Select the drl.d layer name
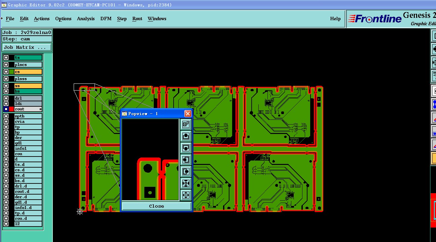Screen dimensions: 436x242 coord(28,186)
